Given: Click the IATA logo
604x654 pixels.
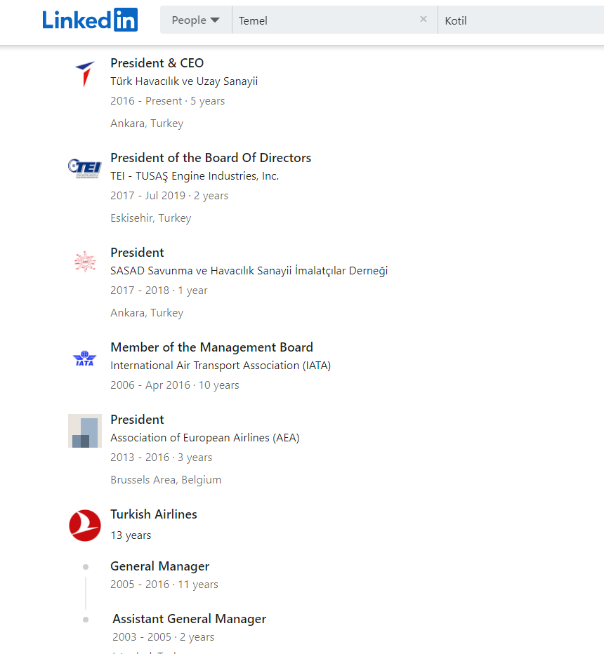Looking at the screenshot, I should click(x=85, y=358).
